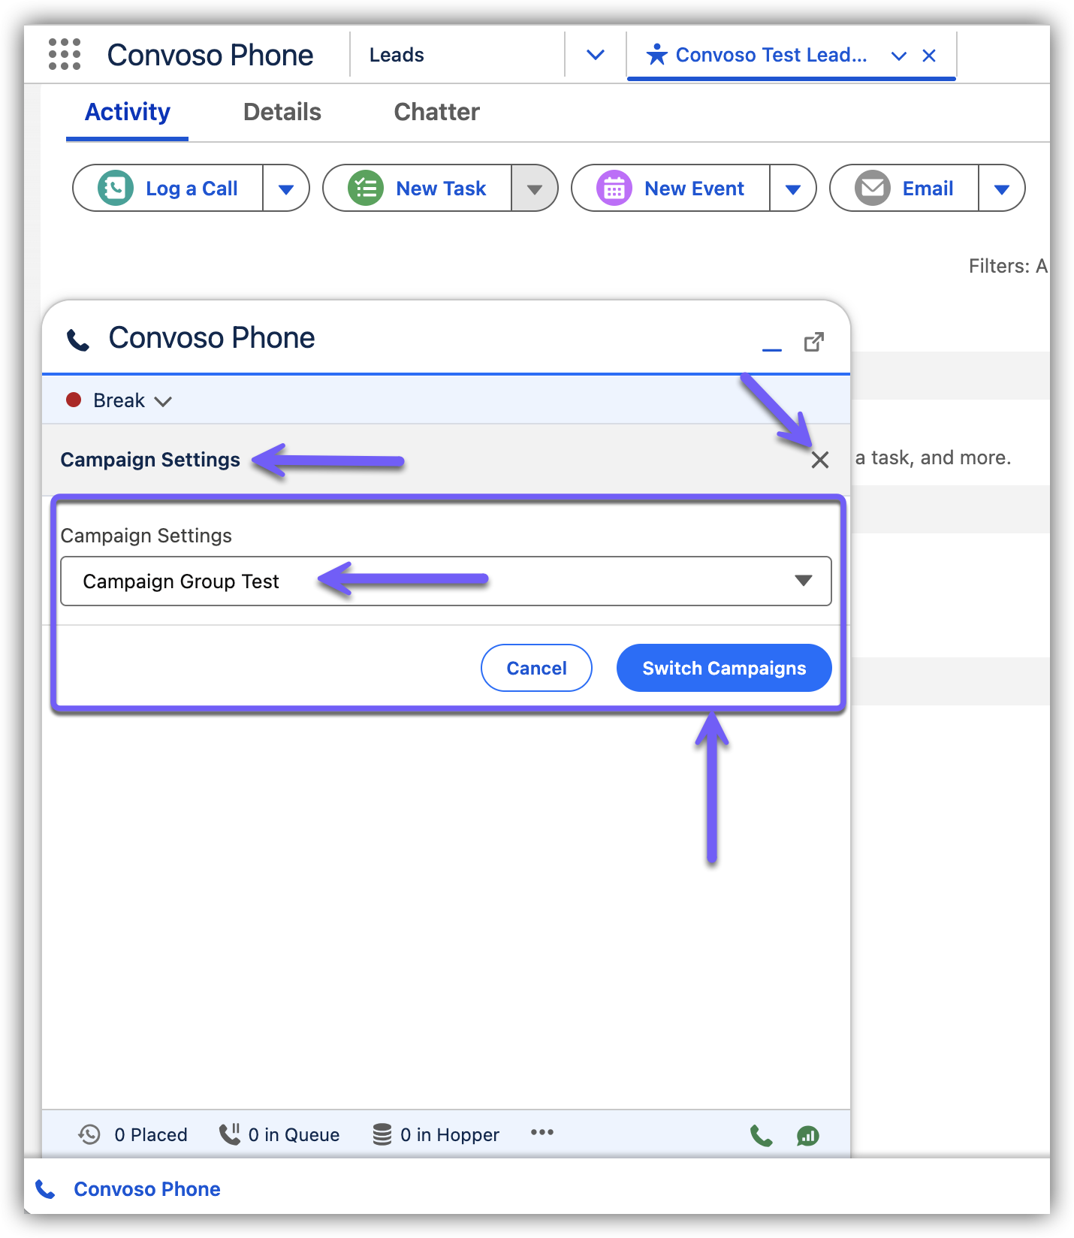1074x1238 pixels.
Task: Close the Campaign Settings panel
Action: pos(820,460)
